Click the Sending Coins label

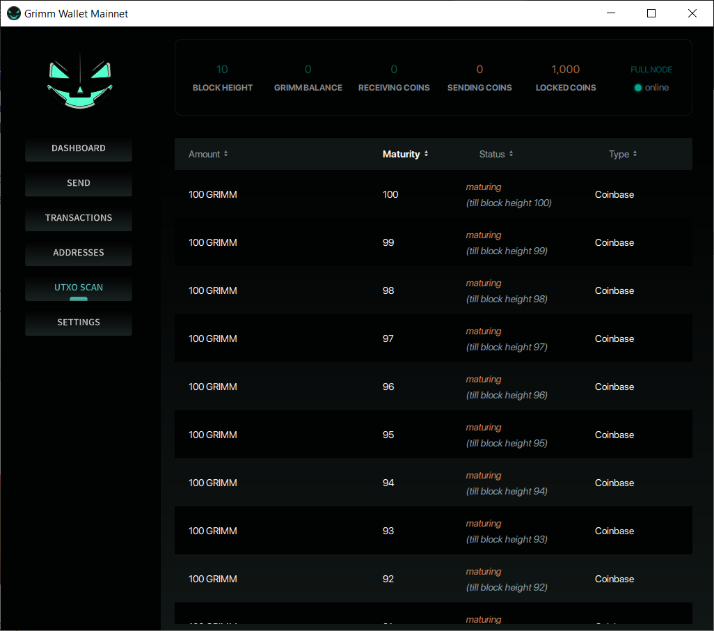pyautogui.click(x=479, y=88)
